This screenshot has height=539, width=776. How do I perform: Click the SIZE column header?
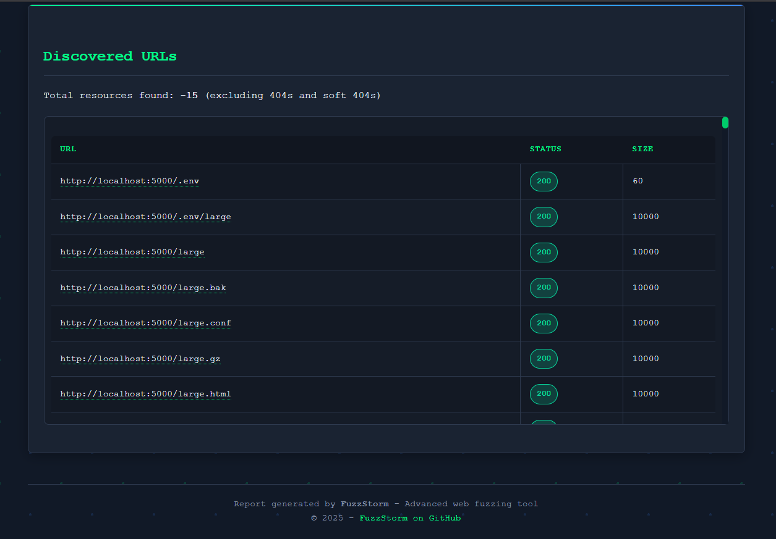tap(642, 149)
